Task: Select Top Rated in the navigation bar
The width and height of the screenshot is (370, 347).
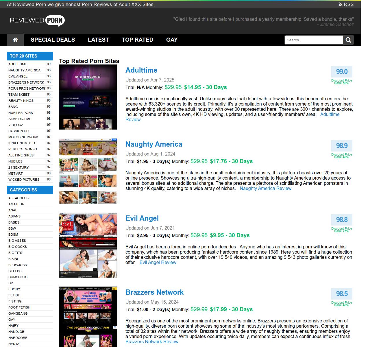Action: [137, 40]
